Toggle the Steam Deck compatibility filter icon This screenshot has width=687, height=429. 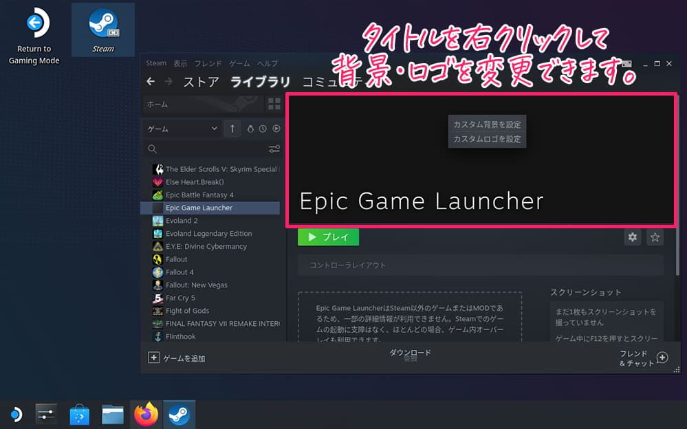click(250, 129)
